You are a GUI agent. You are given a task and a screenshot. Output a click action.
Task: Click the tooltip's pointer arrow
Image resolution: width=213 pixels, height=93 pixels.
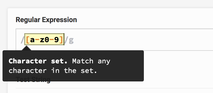point(26,48)
